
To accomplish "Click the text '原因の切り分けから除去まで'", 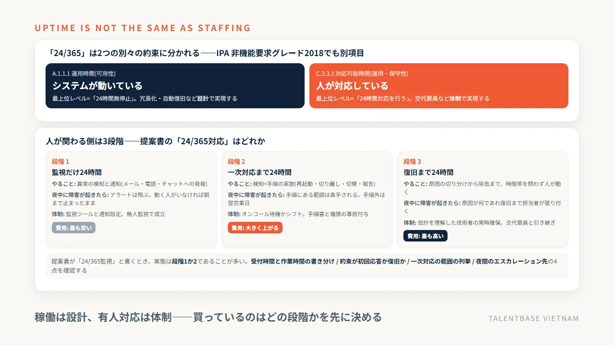I will [462, 184].
